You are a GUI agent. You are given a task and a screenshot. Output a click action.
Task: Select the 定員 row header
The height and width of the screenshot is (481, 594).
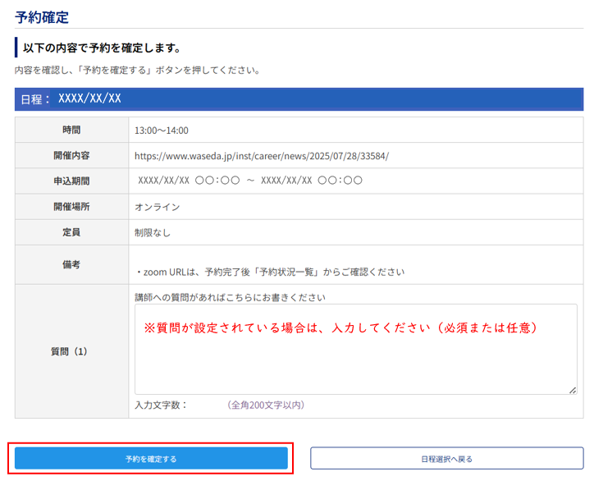point(71,232)
